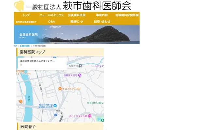The image size is (209, 130).
Task: Click the TOP breadcrumb link
Action: coord(15,46)
